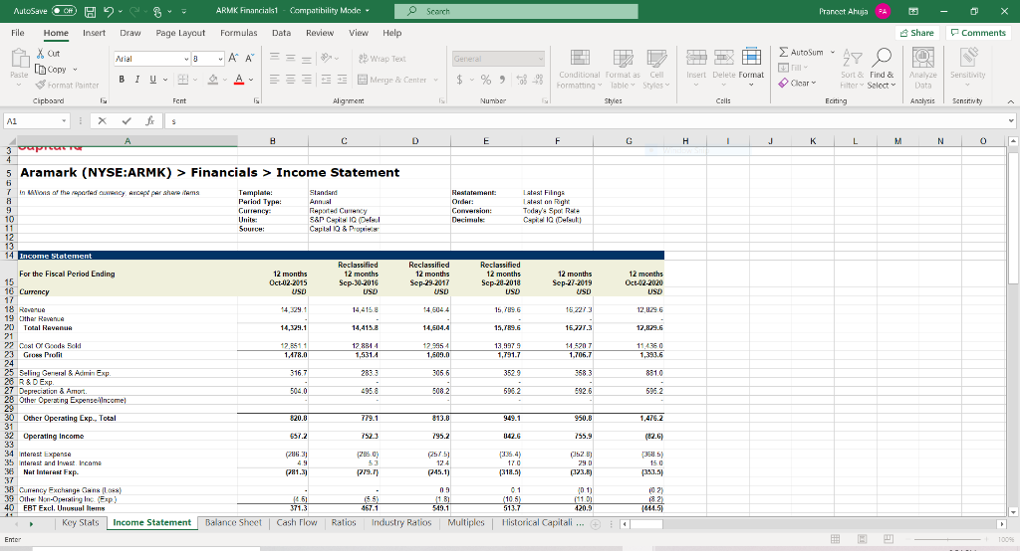Switch to the Insert ribbon tab

coord(94,33)
